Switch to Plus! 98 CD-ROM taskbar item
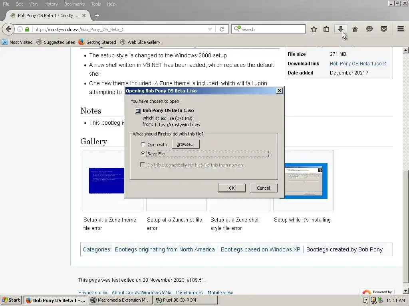409x306 pixels. coord(185,300)
